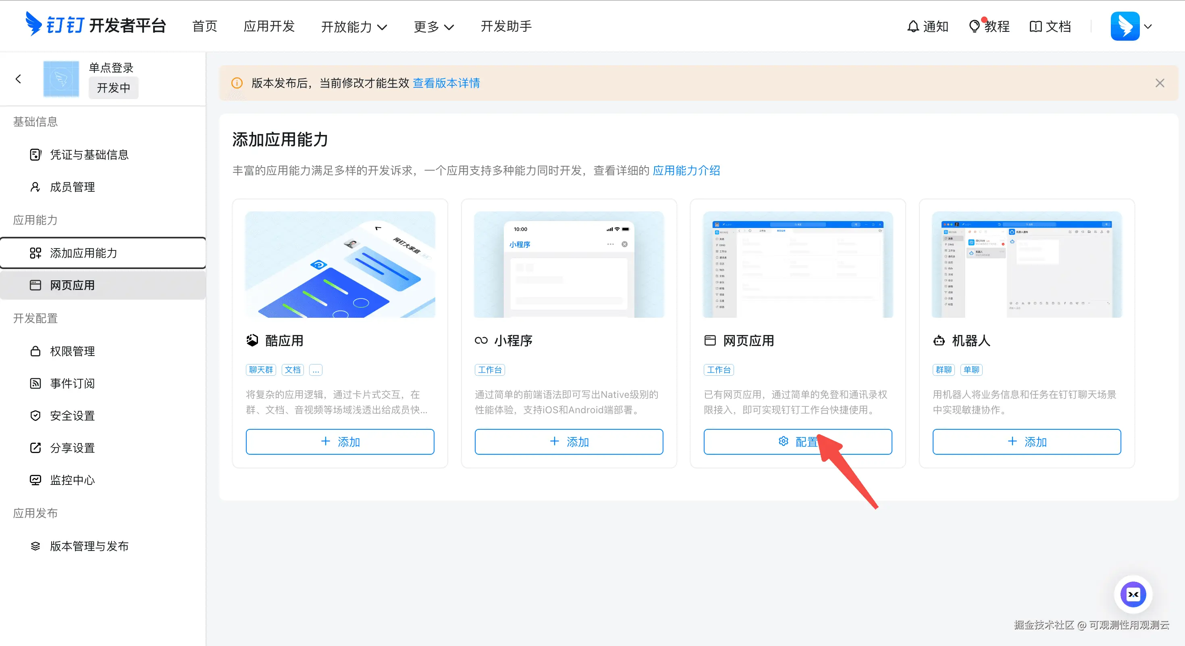Click the app thumbnail for 单点登录
1185x646 pixels.
pyautogui.click(x=61, y=79)
